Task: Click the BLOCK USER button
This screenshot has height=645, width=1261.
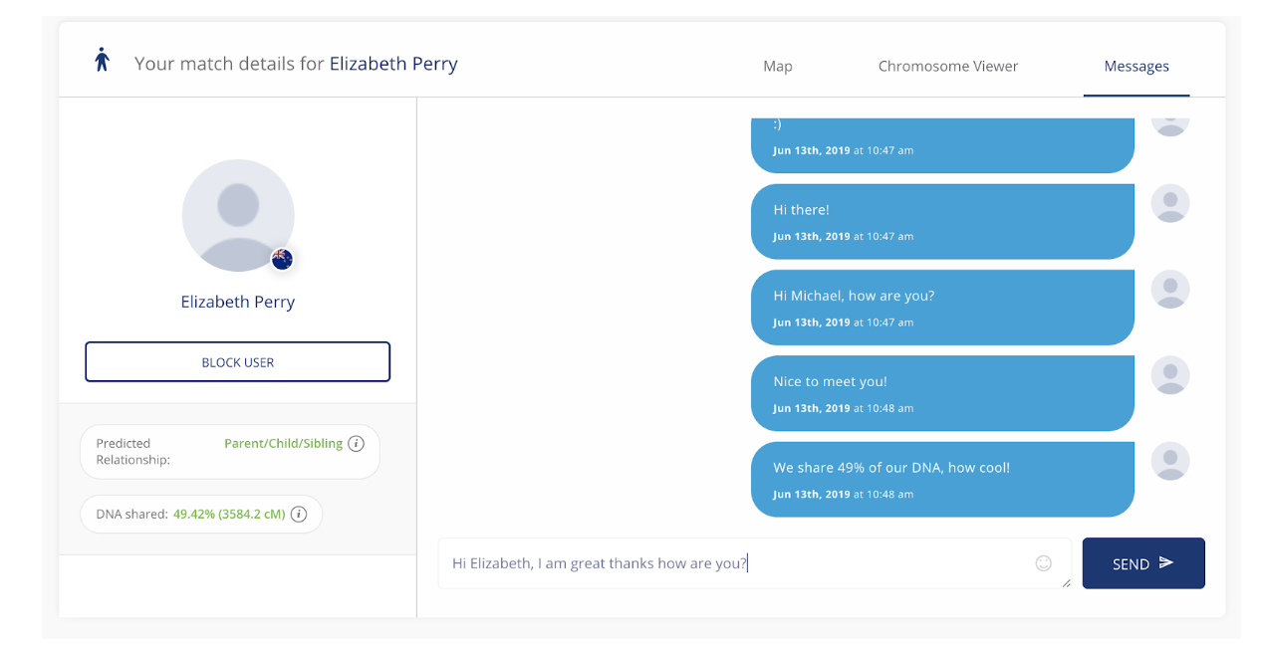Action: pos(237,362)
